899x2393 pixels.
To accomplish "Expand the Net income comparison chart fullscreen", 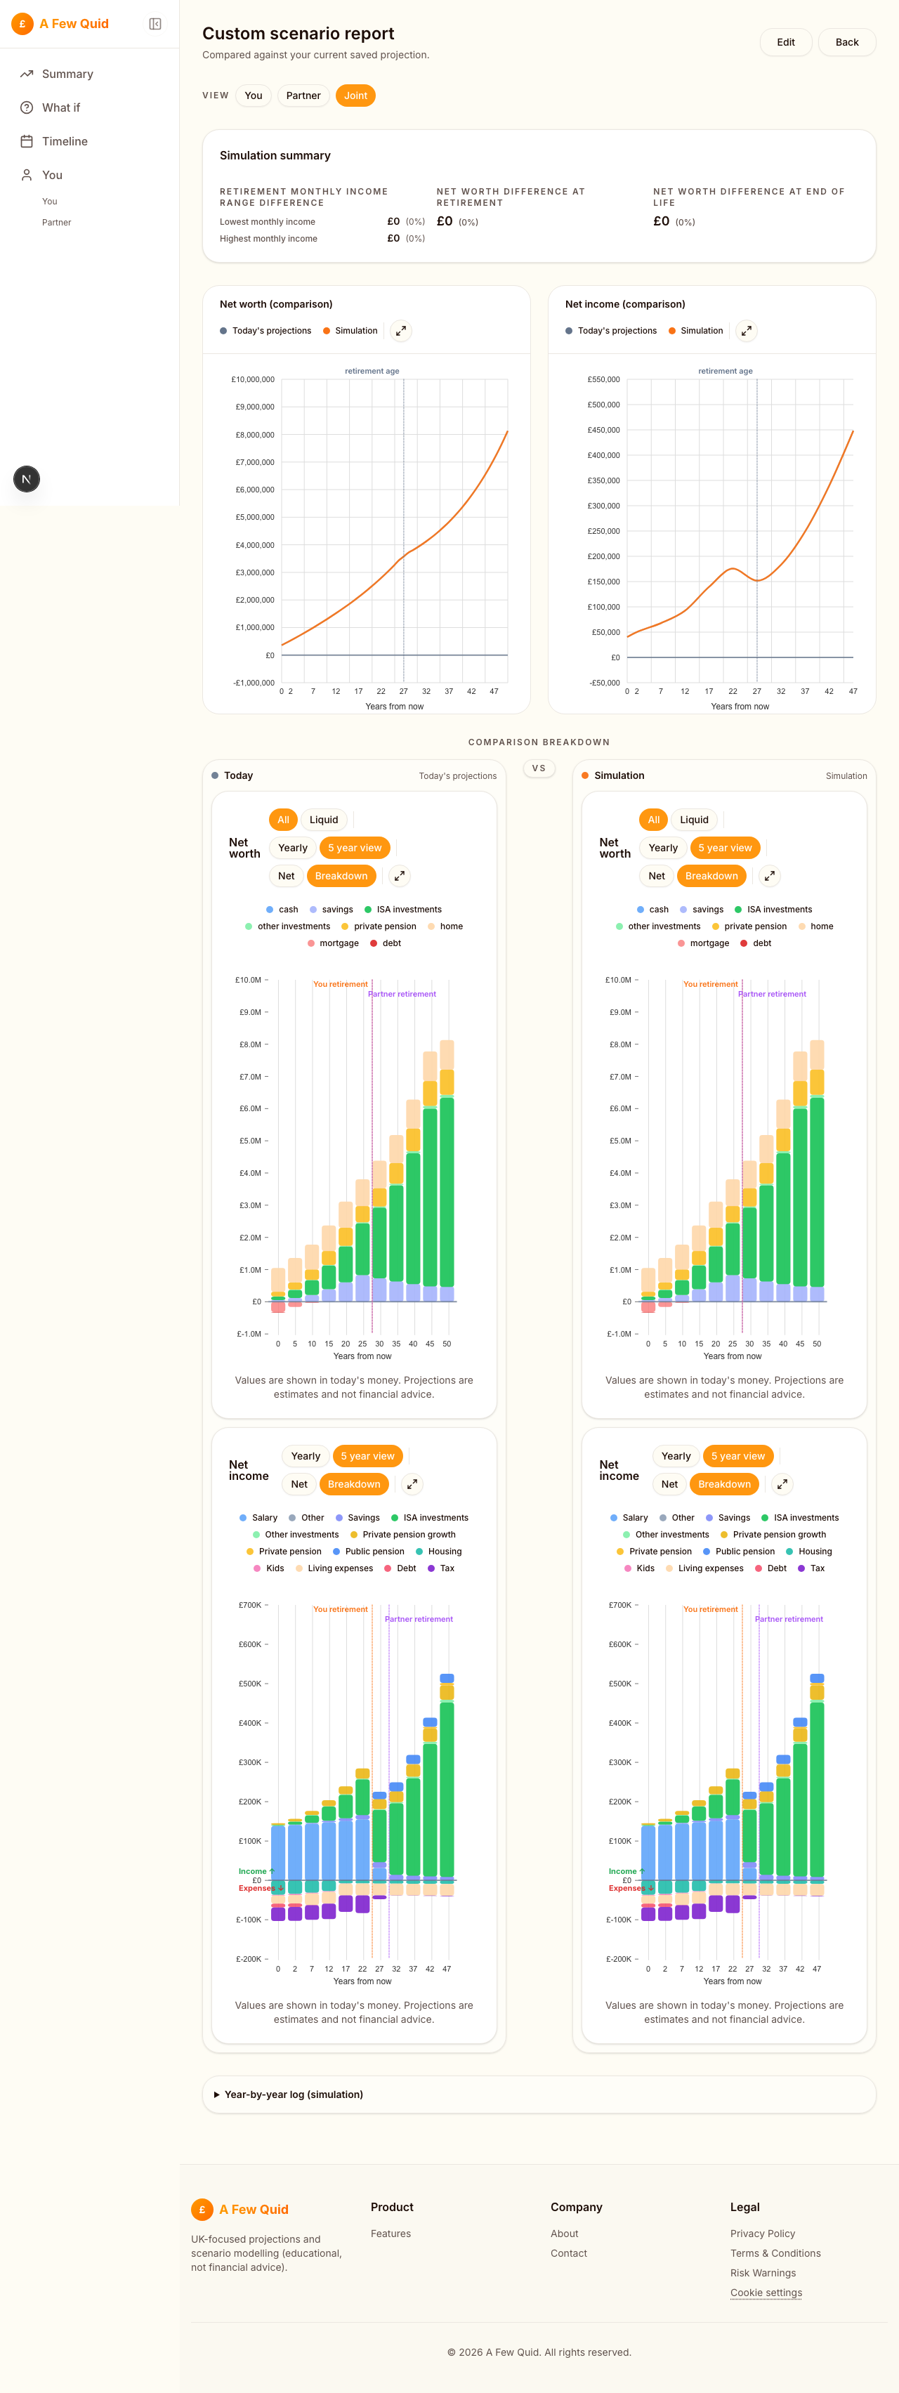I will 746,331.
